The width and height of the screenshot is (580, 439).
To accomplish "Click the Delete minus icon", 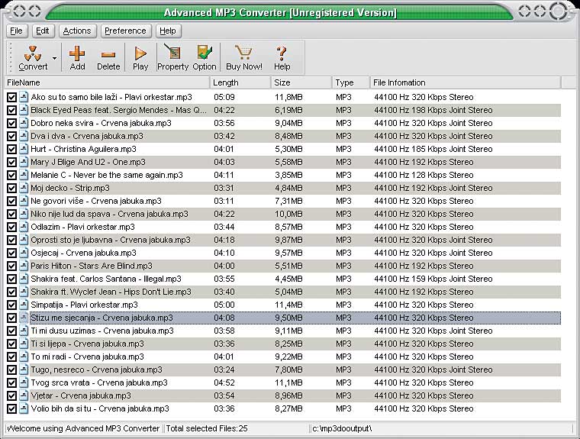I will (x=108, y=55).
